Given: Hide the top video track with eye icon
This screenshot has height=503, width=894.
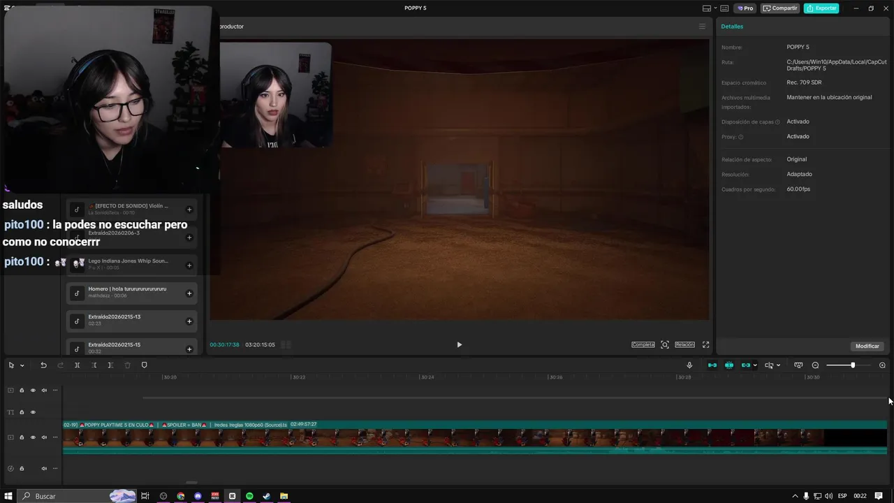Looking at the screenshot, I should 33,391.
